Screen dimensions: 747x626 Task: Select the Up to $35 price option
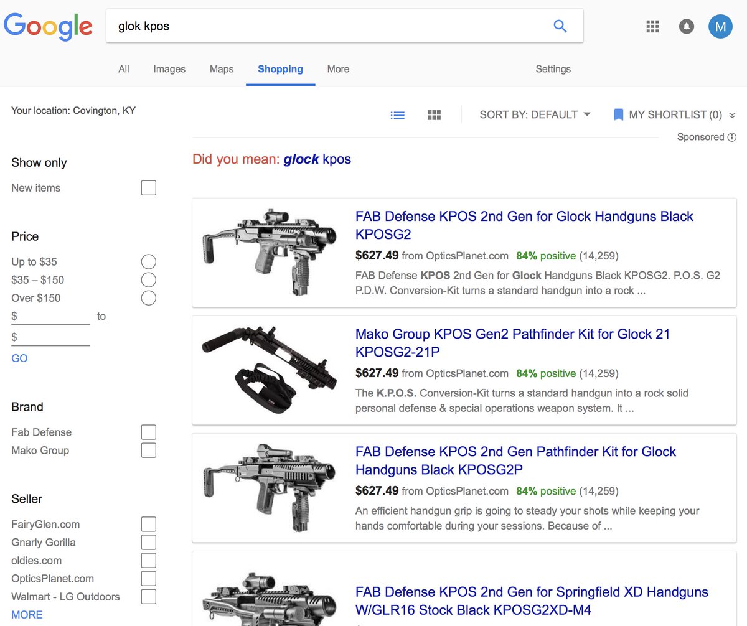(148, 261)
